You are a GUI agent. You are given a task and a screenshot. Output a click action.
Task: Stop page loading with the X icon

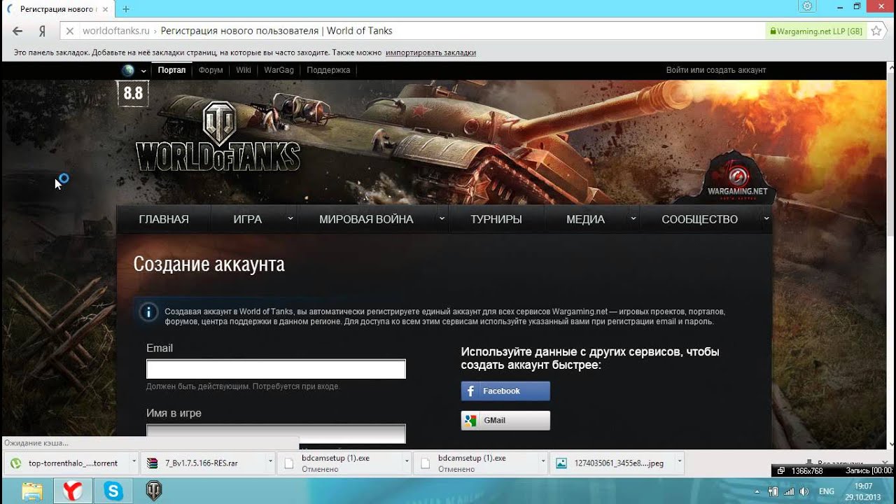(69, 31)
